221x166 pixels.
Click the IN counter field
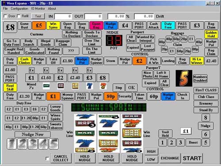point(63,16)
